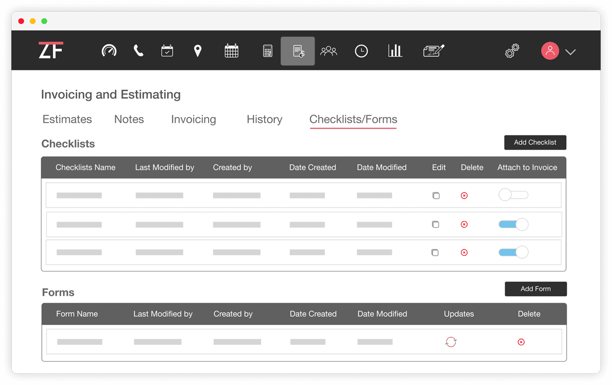Edit the third checklist row
Screen dimensions: 612x385
pos(435,252)
